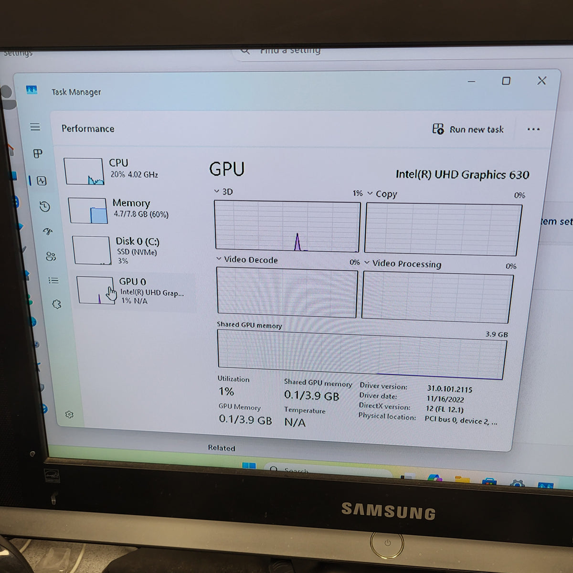Click the Shared GPU memory graph
The width and height of the screenshot is (573, 573).
[361, 354]
